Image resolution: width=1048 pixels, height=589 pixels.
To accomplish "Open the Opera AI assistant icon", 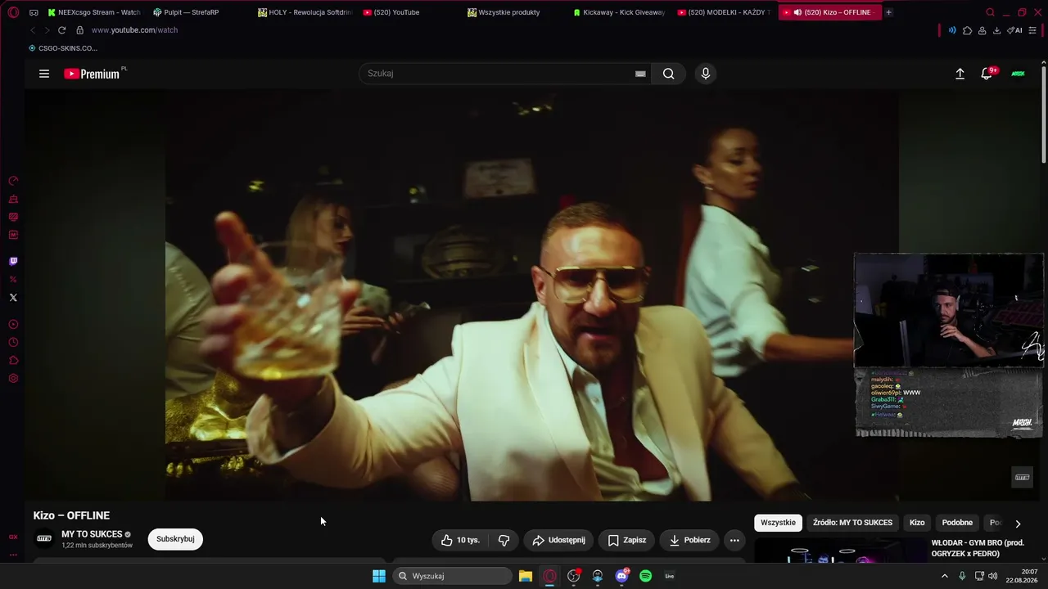I will tap(1016, 30).
